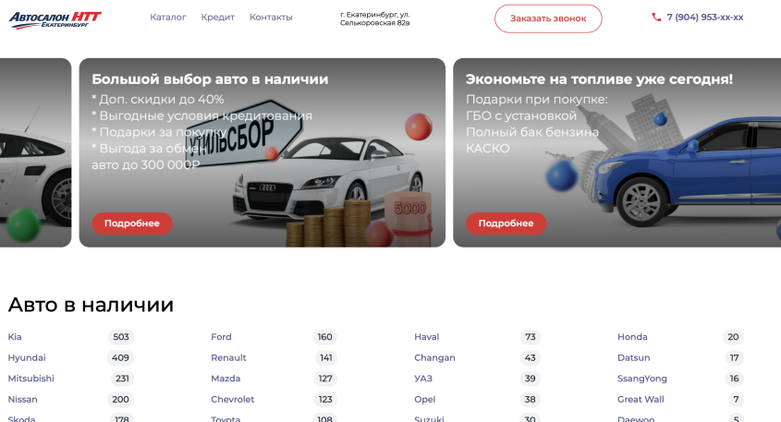This screenshot has width=781, height=422.
Task: Open the Контакты menu item
Action: click(271, 18)
